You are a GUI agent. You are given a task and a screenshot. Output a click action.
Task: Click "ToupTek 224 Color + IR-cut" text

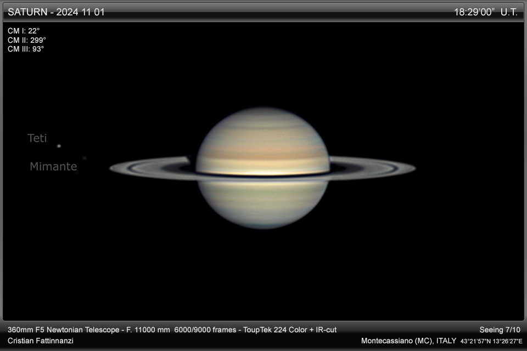coord(290,330)
